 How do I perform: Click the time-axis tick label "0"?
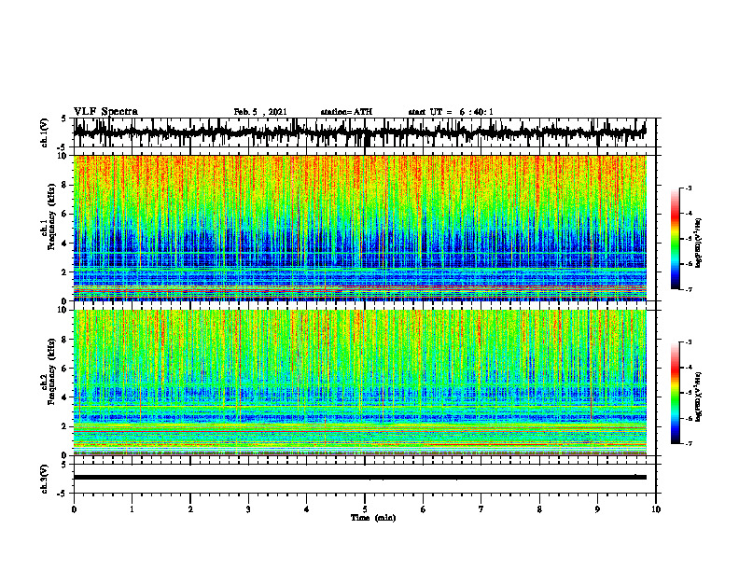click(74, 509)
